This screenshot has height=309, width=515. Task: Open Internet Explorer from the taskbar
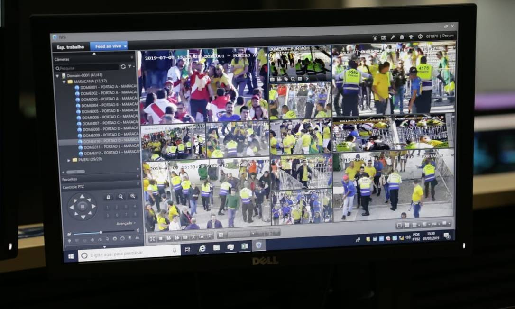(202, 248)
